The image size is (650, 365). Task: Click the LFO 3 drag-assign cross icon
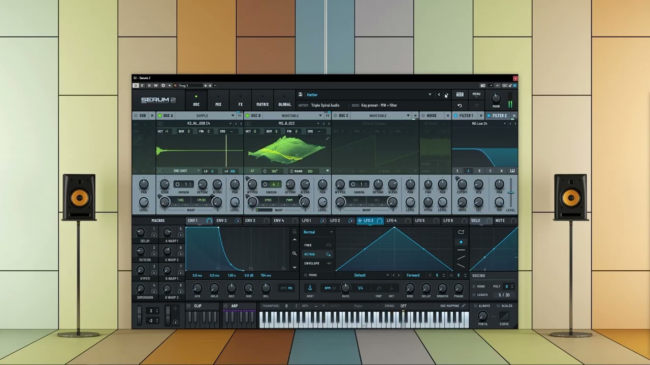[360, 221]
